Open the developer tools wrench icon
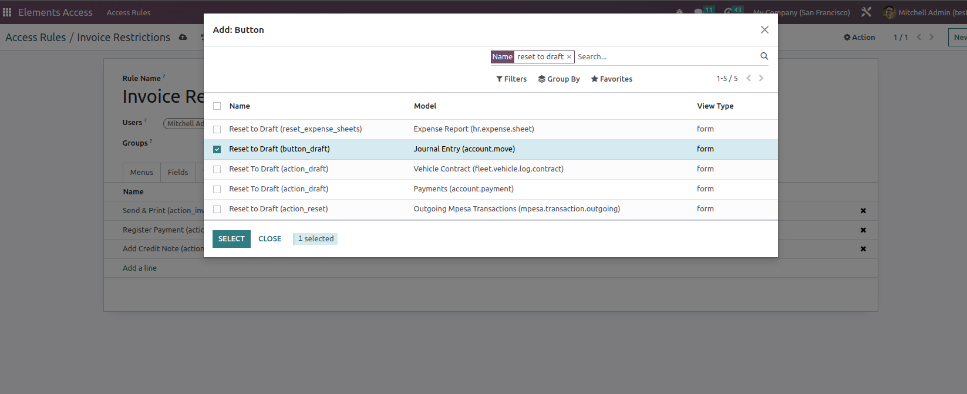967x394 pixels. [x=866, y=12]
